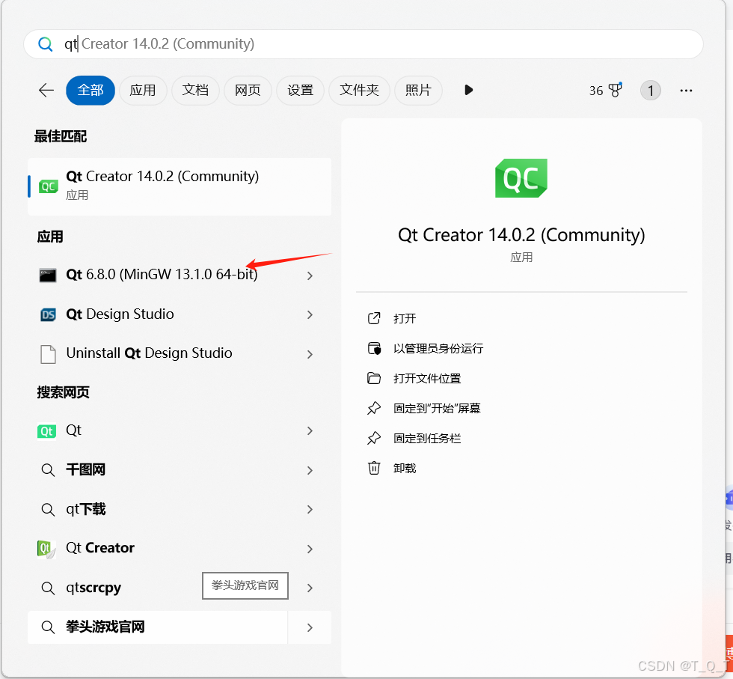Click the trash icon to uninstall Qt Creator

374,468
